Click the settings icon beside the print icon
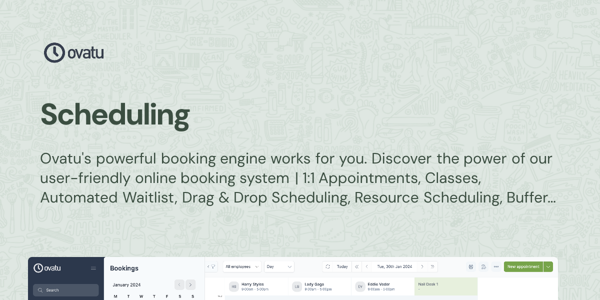 click(x=483, y=266)
